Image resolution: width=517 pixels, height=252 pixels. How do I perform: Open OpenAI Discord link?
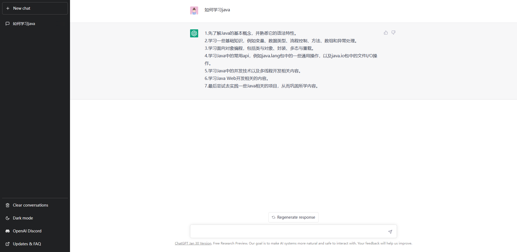35,231
